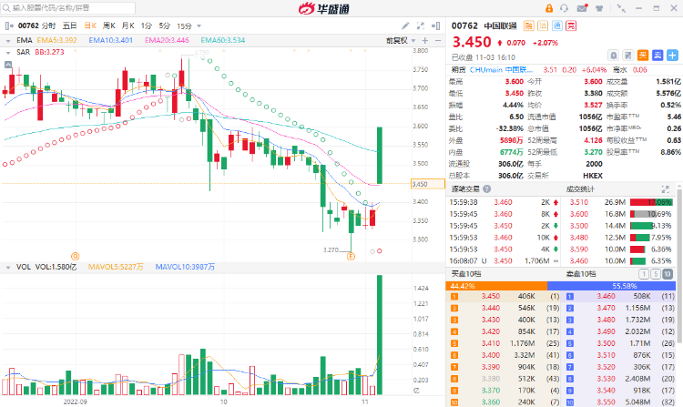Click the 成交统计 header label
This screenshot has width=683, height=407.
coord(580,188)
